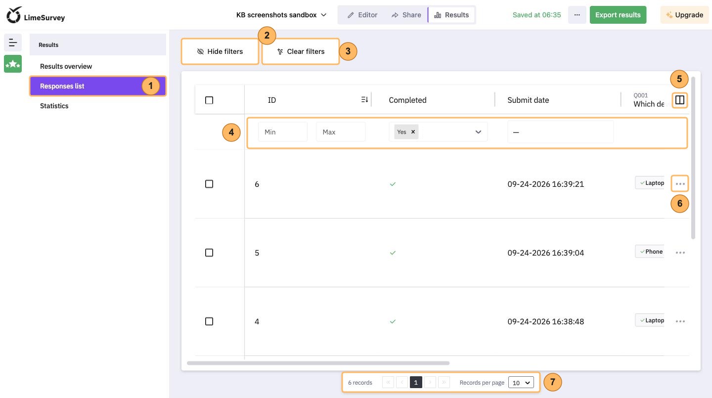Switch to the Results tab
712x398 pixels.
coord(451,15)
